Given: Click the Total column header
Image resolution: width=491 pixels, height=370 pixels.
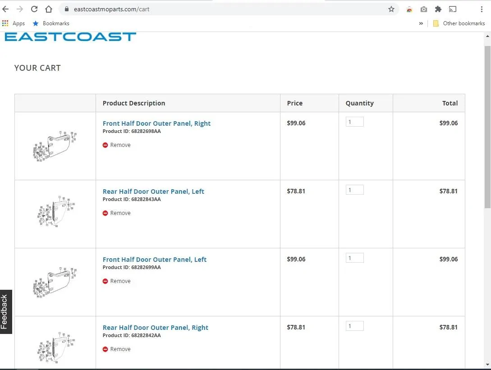Looking at the screenshot, I should (x=450, y=103).
